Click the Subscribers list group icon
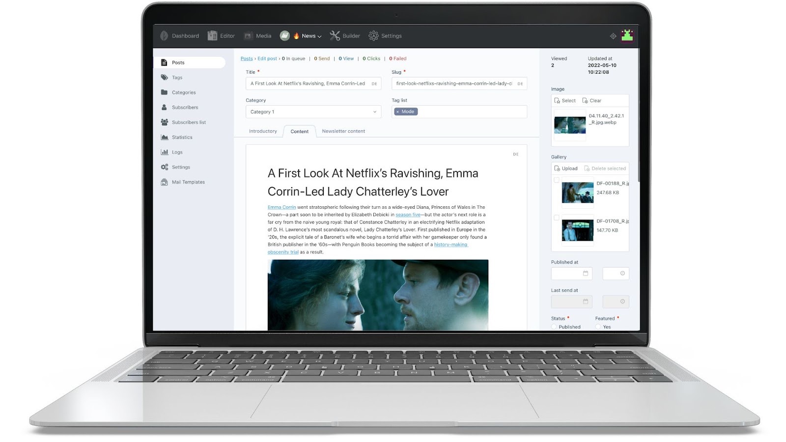This screenshot has height=442, width=786. pos(164,122)
